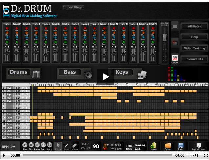Viewport: 209px width, 160px height.
Task: Click Track 3 Low blue knob
Action: pos(26,38)
